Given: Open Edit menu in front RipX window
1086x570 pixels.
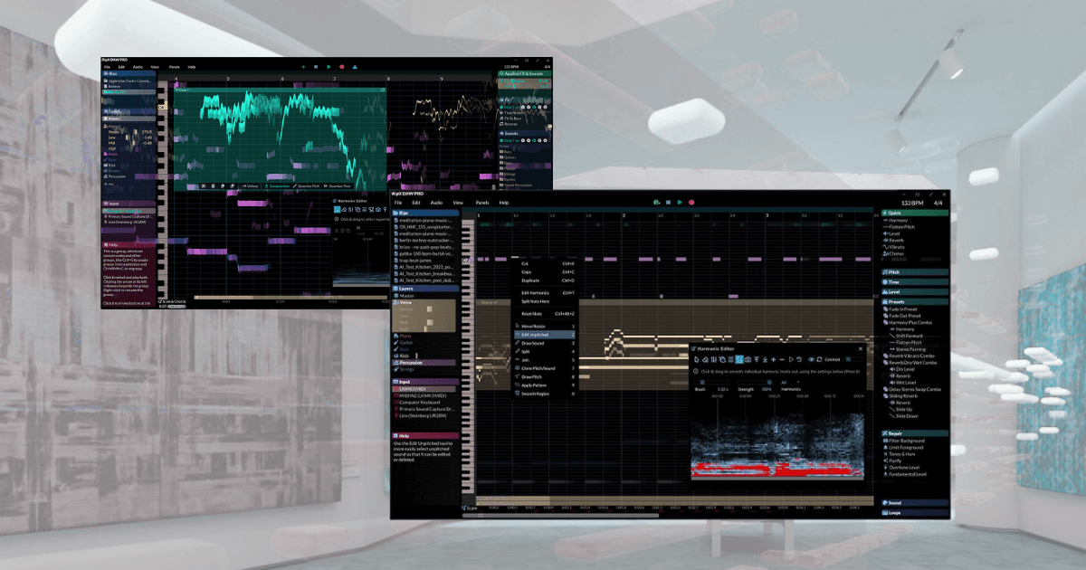Looking at the screenshot, I should [417, 203].
